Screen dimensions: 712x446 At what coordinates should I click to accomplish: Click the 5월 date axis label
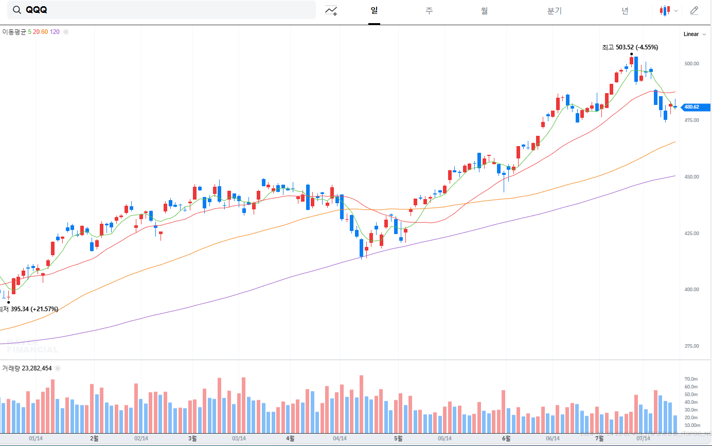click(398, 439)
